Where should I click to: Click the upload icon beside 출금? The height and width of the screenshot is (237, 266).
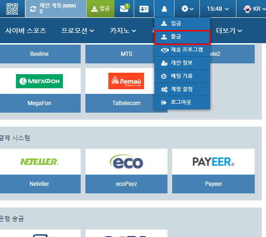click(164, 37)
